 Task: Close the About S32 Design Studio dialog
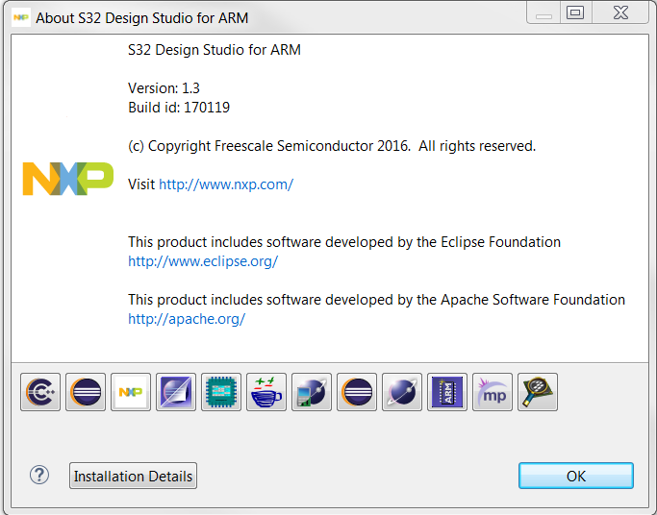click(x=620, y=12)
